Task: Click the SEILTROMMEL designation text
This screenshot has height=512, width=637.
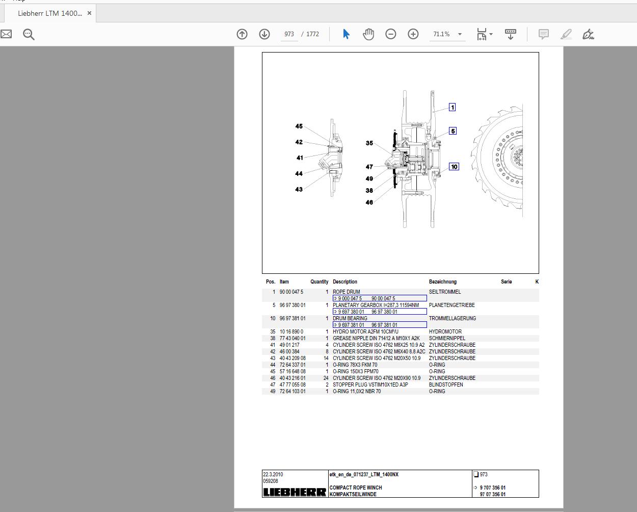Action: 445,292
